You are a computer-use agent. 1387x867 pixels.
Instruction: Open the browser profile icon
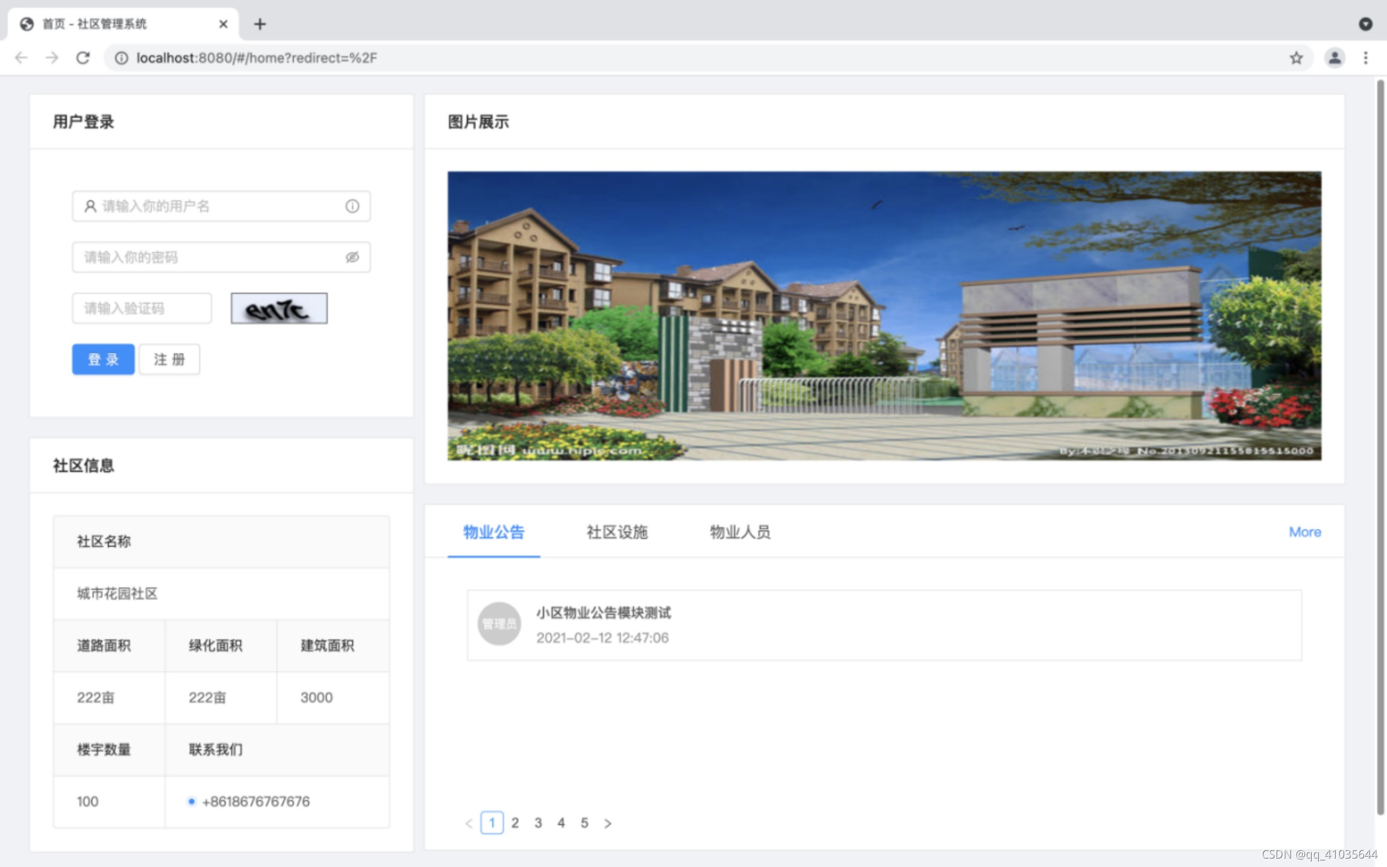click(1334, 58)
